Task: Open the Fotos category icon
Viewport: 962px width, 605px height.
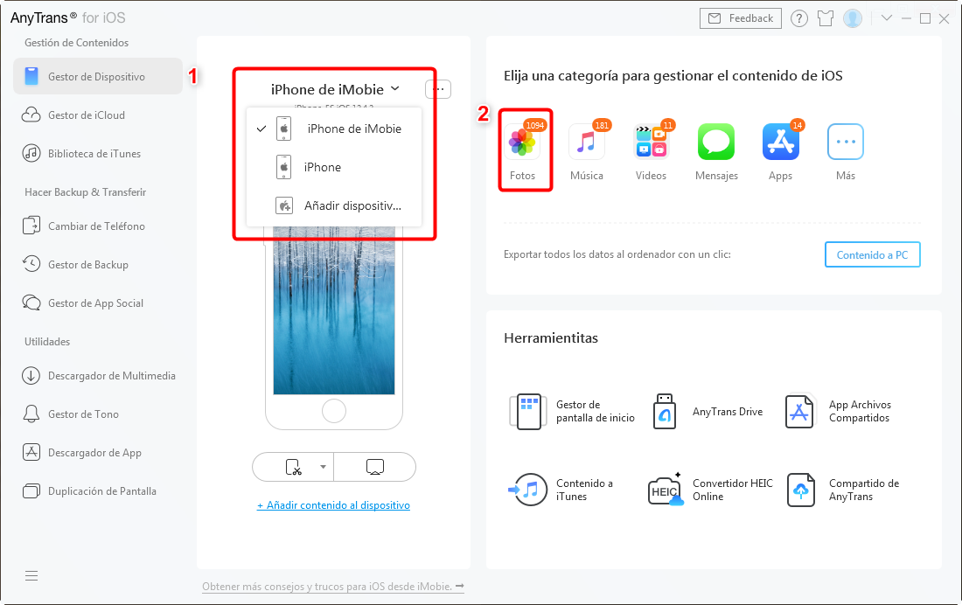Action: click(x=522, y=143)
